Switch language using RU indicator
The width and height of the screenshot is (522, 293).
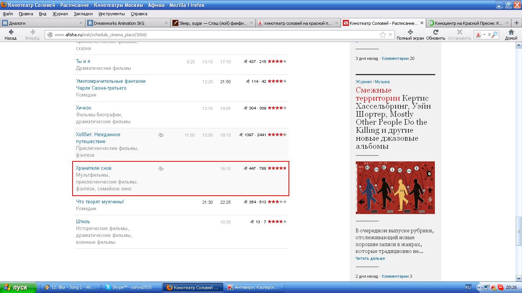[x=468, y=287]
